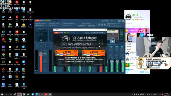The image size is (171, 96).
Task: Open the Windows Start menu
Action: click(x=2, y=94)
